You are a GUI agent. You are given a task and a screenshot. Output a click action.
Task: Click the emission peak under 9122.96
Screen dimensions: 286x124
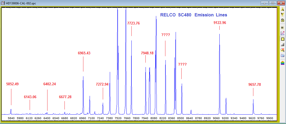click(x=219, y=74)
